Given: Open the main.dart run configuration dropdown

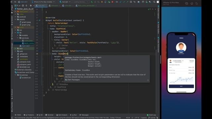Looking at the screenshot, I should click(65, 2).
